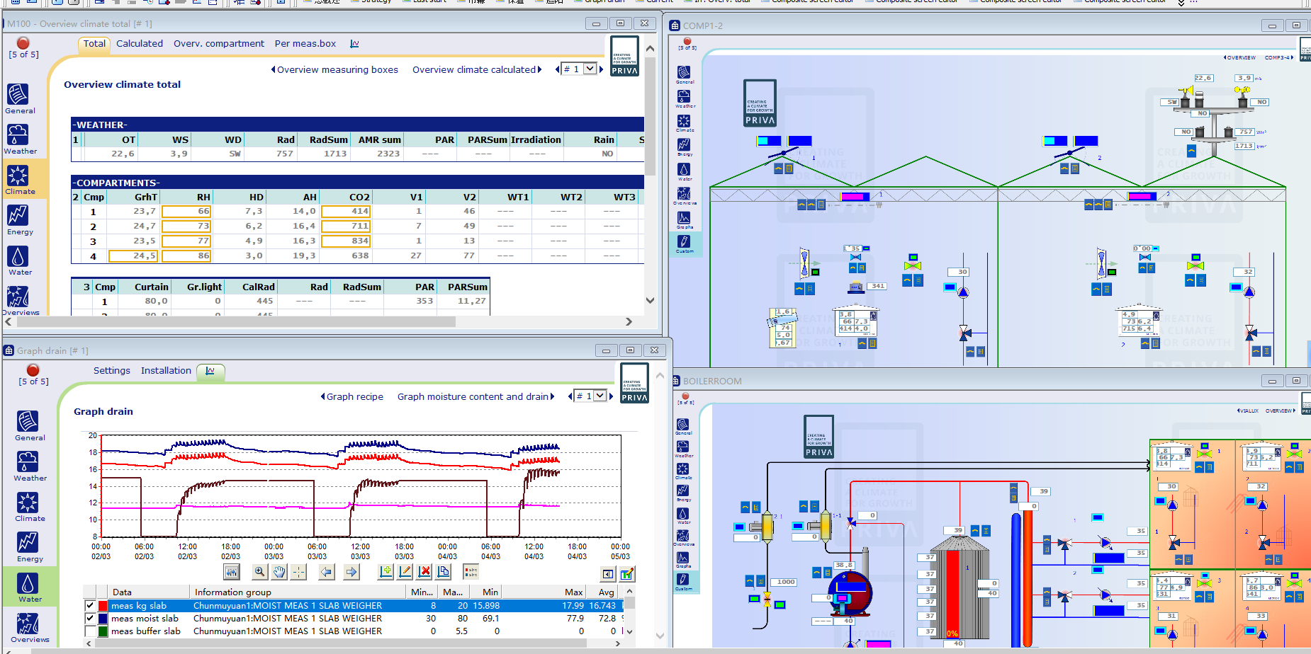Click red color swatch for meas kg slab
Screen dimensions: 1311x654
pyautogui.click(x=103, y=606)
